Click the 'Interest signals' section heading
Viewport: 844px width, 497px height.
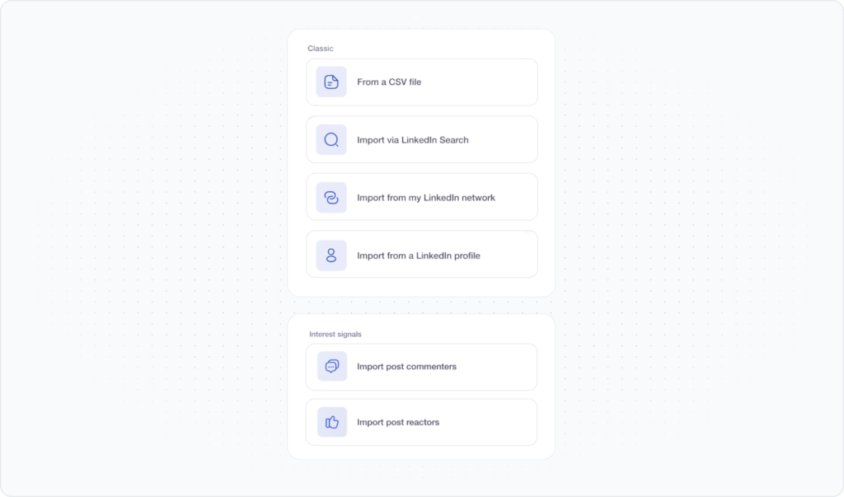335,335
